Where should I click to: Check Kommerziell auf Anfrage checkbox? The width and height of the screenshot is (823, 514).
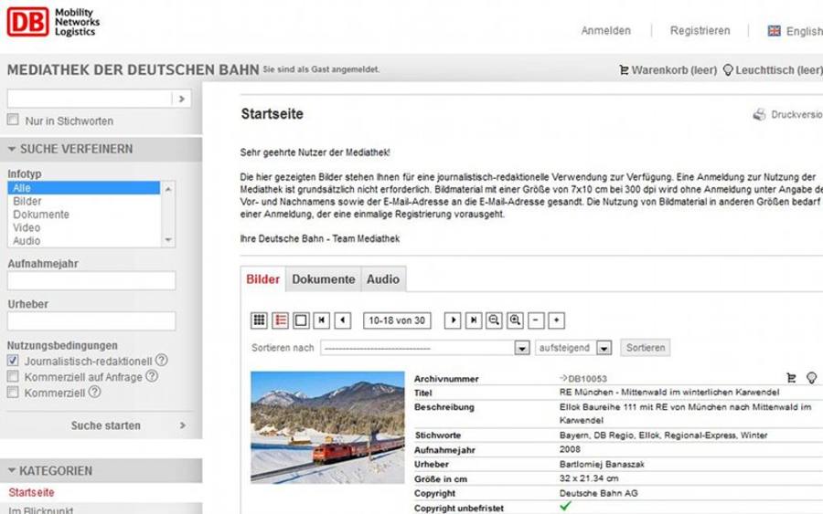click(13, 376)
